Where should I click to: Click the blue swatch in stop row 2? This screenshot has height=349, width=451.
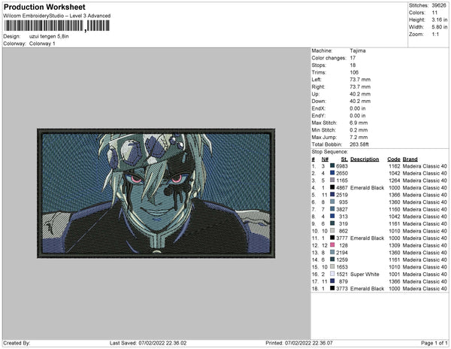click(x=332, y=173)
